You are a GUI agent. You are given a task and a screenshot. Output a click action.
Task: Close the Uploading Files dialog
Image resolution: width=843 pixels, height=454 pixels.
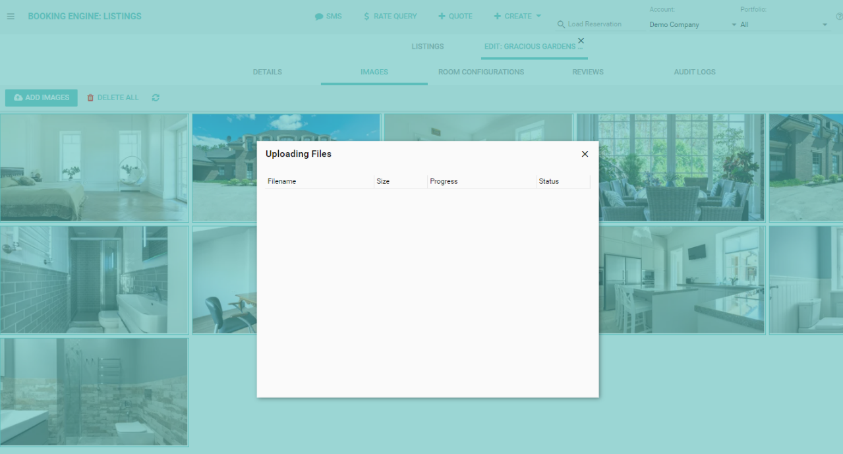(x=585, y=154)
